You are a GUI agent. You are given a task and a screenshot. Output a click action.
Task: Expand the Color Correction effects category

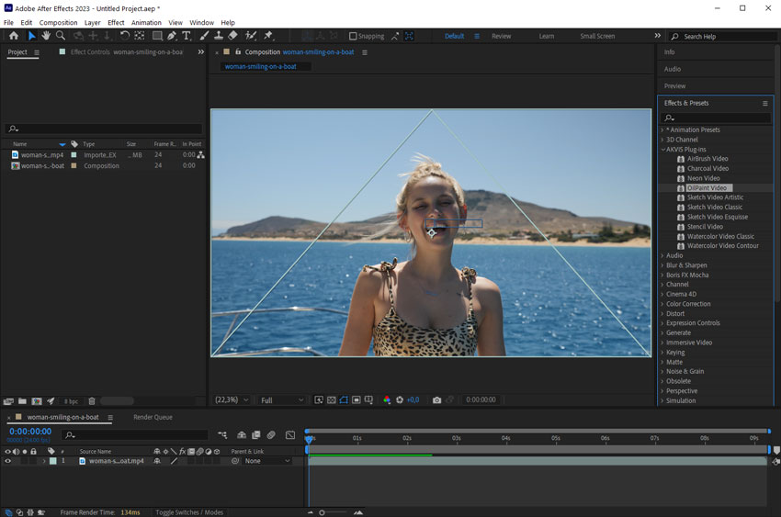[688, 304]
